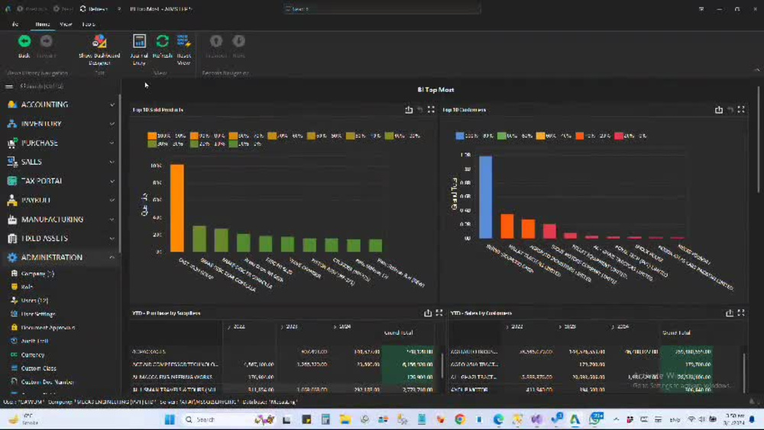Maximize the YTD Sales by Customers table

tap(741, 313)
